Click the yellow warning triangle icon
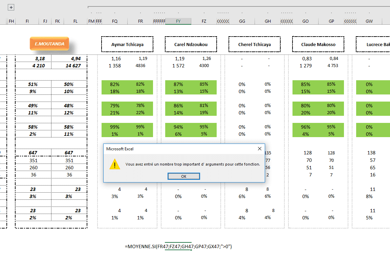 115,165
